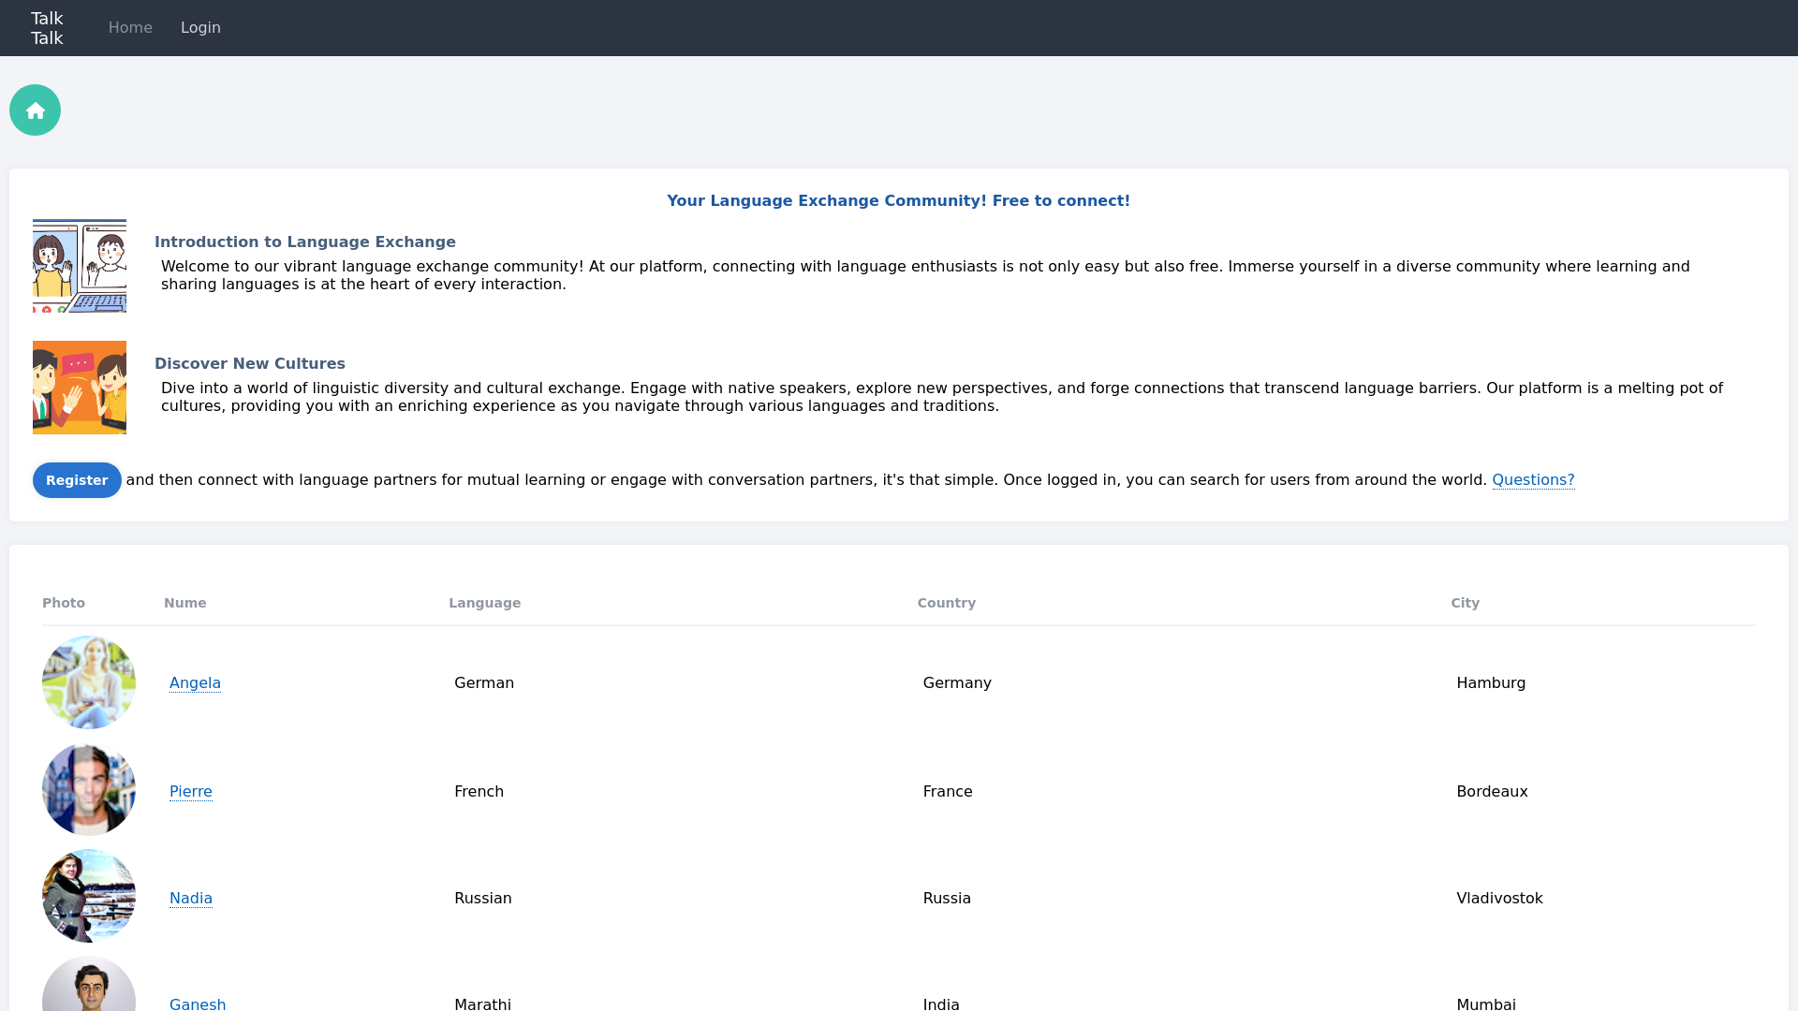Image resolution: width=1798 pixels, height=1011 pixels.
Task: Click the Country column header
Action: [947, 603]
